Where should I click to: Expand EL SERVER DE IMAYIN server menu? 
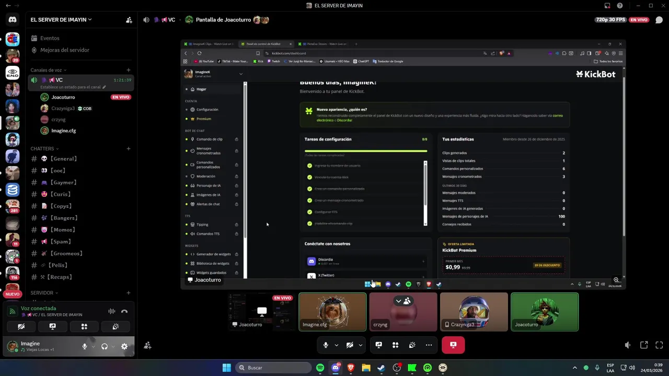[61, 20]
